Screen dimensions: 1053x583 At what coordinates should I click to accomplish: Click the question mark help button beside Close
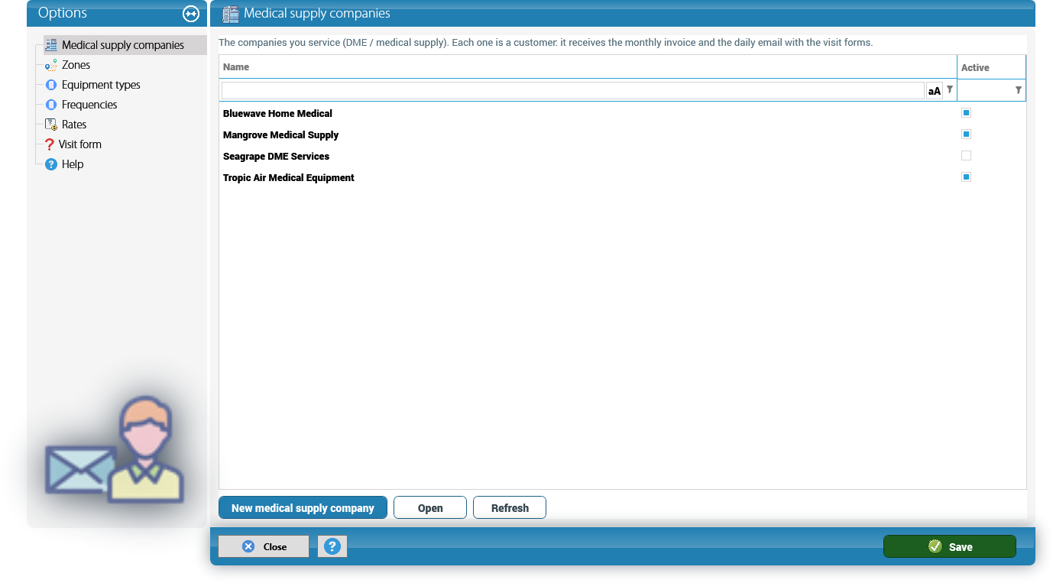coord(332,546)
